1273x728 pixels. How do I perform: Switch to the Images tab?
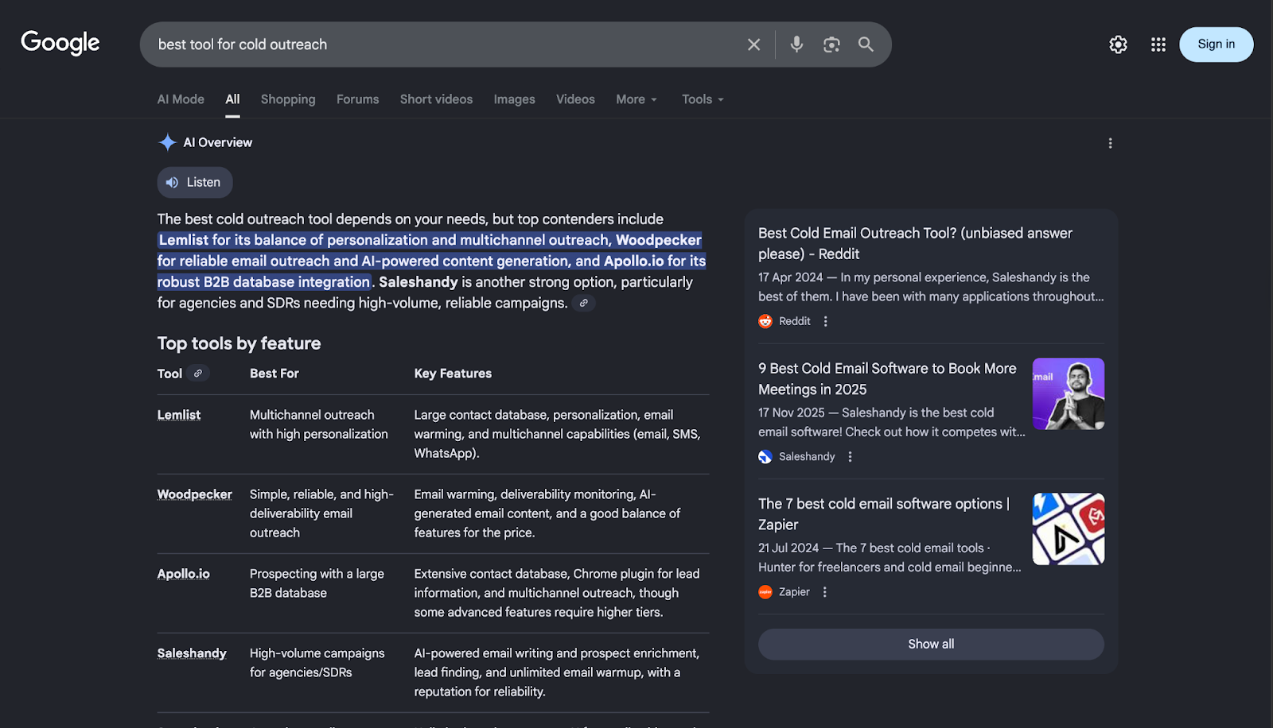point(514,99)
